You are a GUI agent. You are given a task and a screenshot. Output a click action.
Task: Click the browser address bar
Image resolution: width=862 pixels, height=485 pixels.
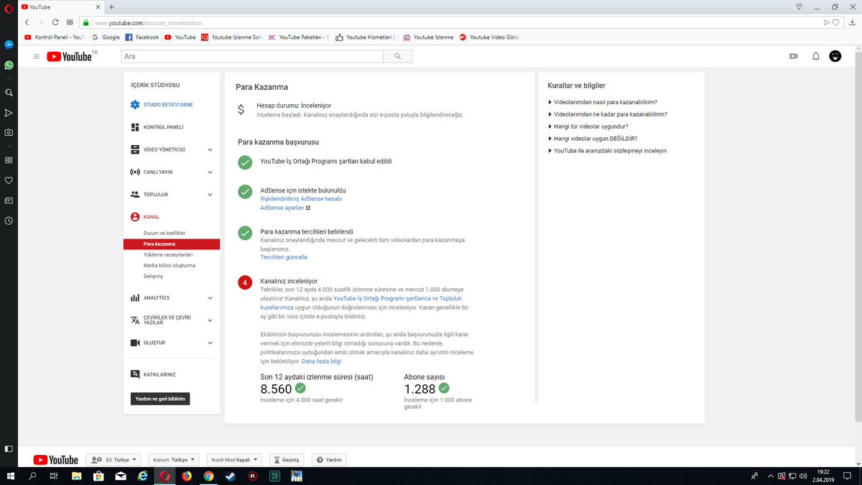[x=453, y=22]
